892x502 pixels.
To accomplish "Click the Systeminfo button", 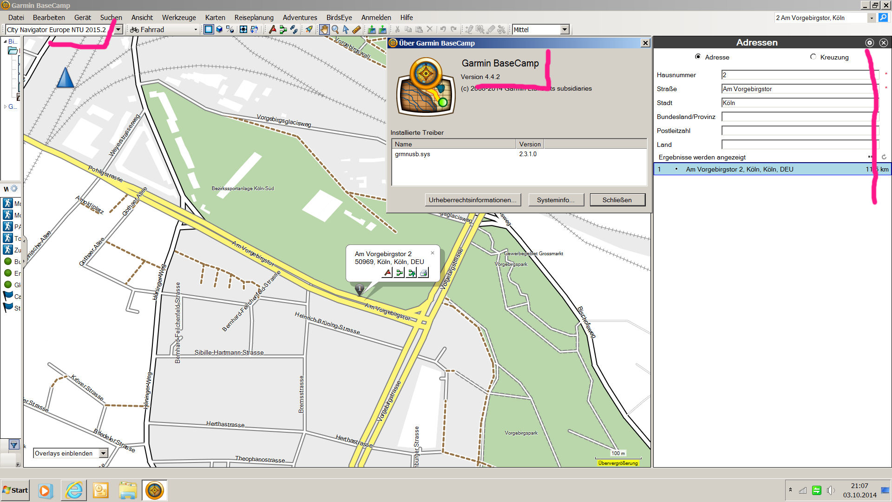I will [x=556, y=200].
